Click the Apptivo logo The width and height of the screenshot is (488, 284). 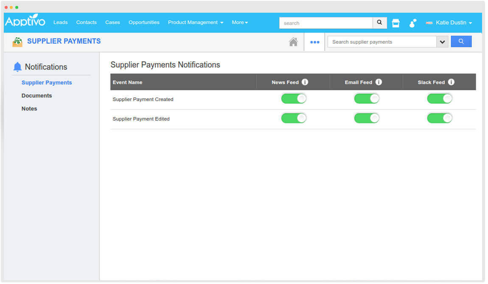[25, 21]
